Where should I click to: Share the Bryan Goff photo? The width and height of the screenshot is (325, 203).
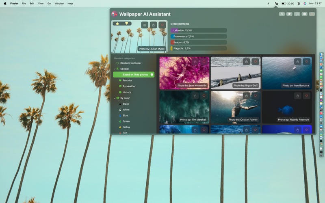[x=246, y=62]
